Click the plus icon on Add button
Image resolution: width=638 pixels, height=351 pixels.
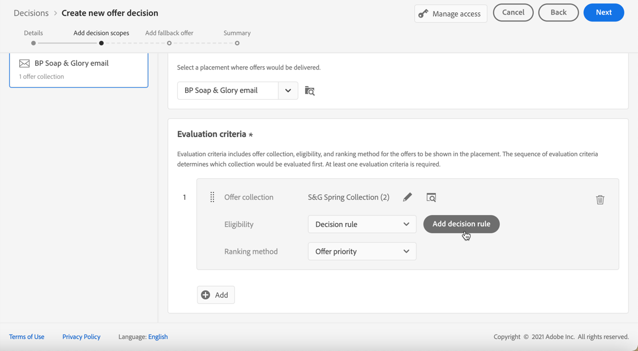205,295
